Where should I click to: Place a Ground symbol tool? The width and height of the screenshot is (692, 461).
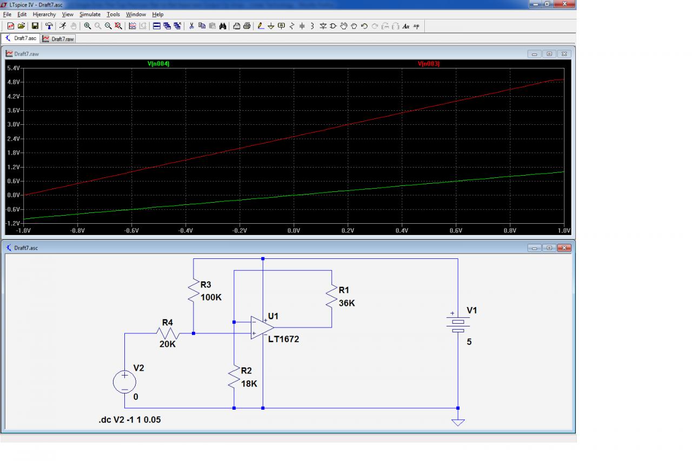(271, 26)
